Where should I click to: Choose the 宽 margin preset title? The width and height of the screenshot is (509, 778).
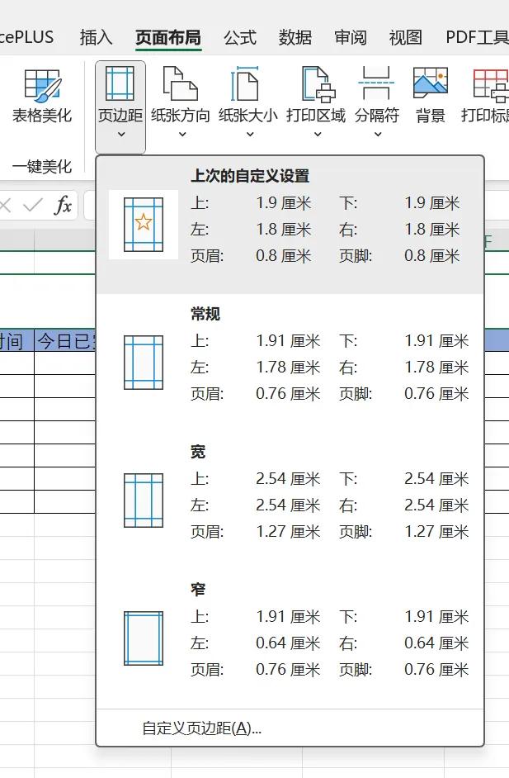(198, 452)
